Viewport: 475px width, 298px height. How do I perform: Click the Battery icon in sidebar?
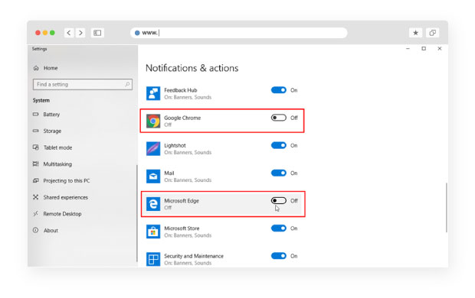(x=36, y=115)
